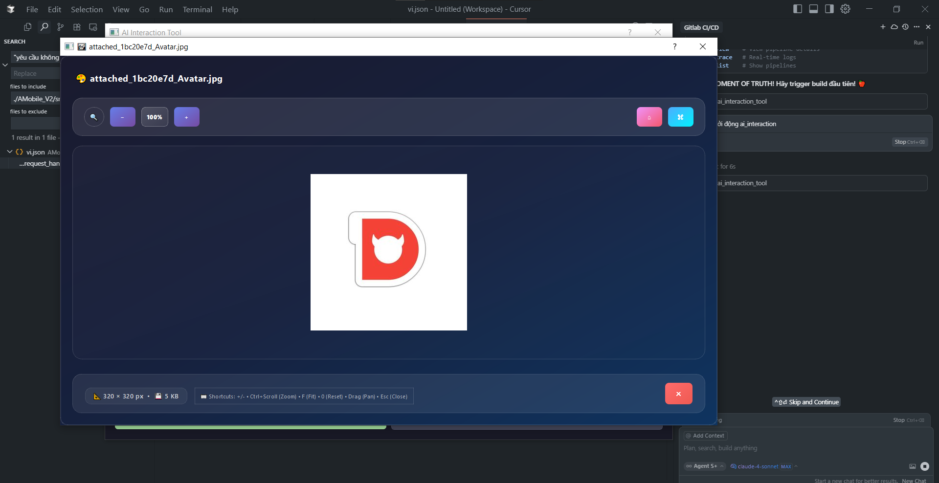Click the search query input field
Image resolution: width=939 pixels, height=483 pixels.
[x=35, y=57]
